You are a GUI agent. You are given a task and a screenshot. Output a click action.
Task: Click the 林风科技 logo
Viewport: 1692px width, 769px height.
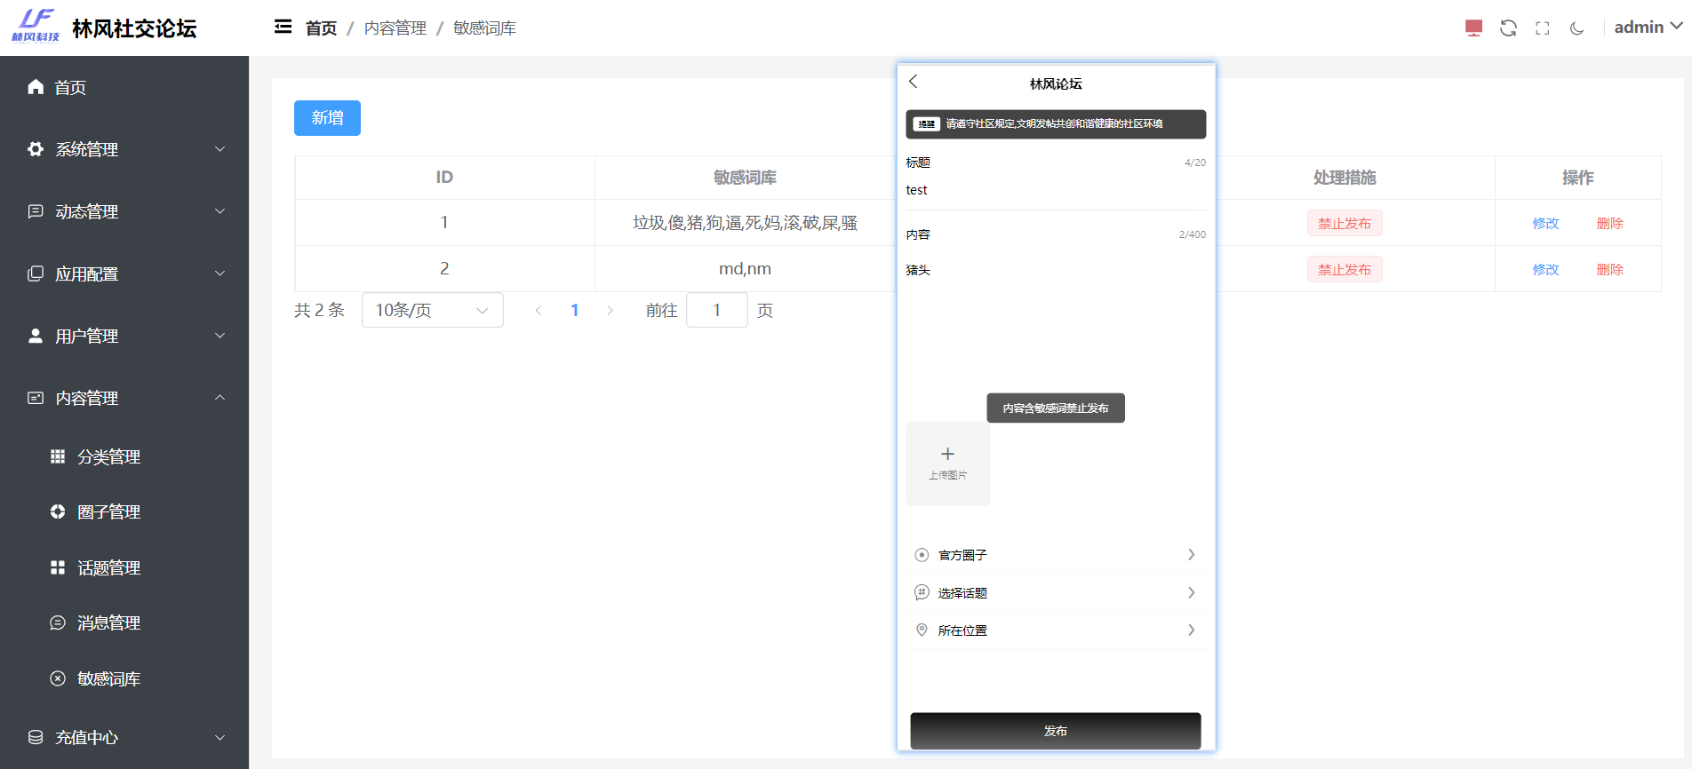[36, 26]
